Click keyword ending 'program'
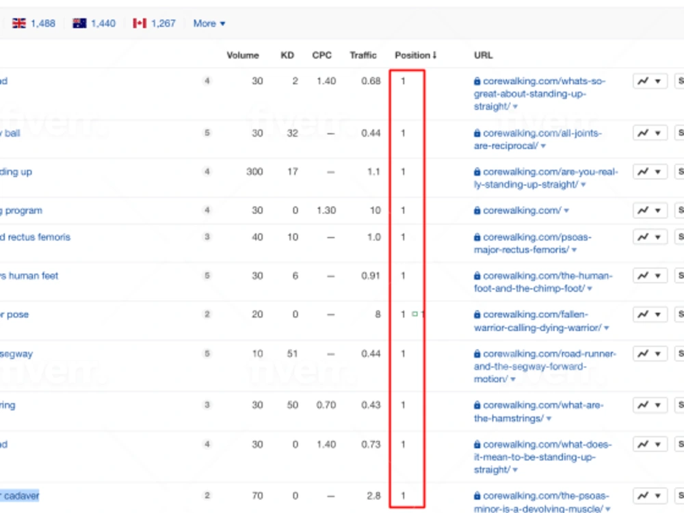This screenshot has width=684, height=513. (21, 211)
